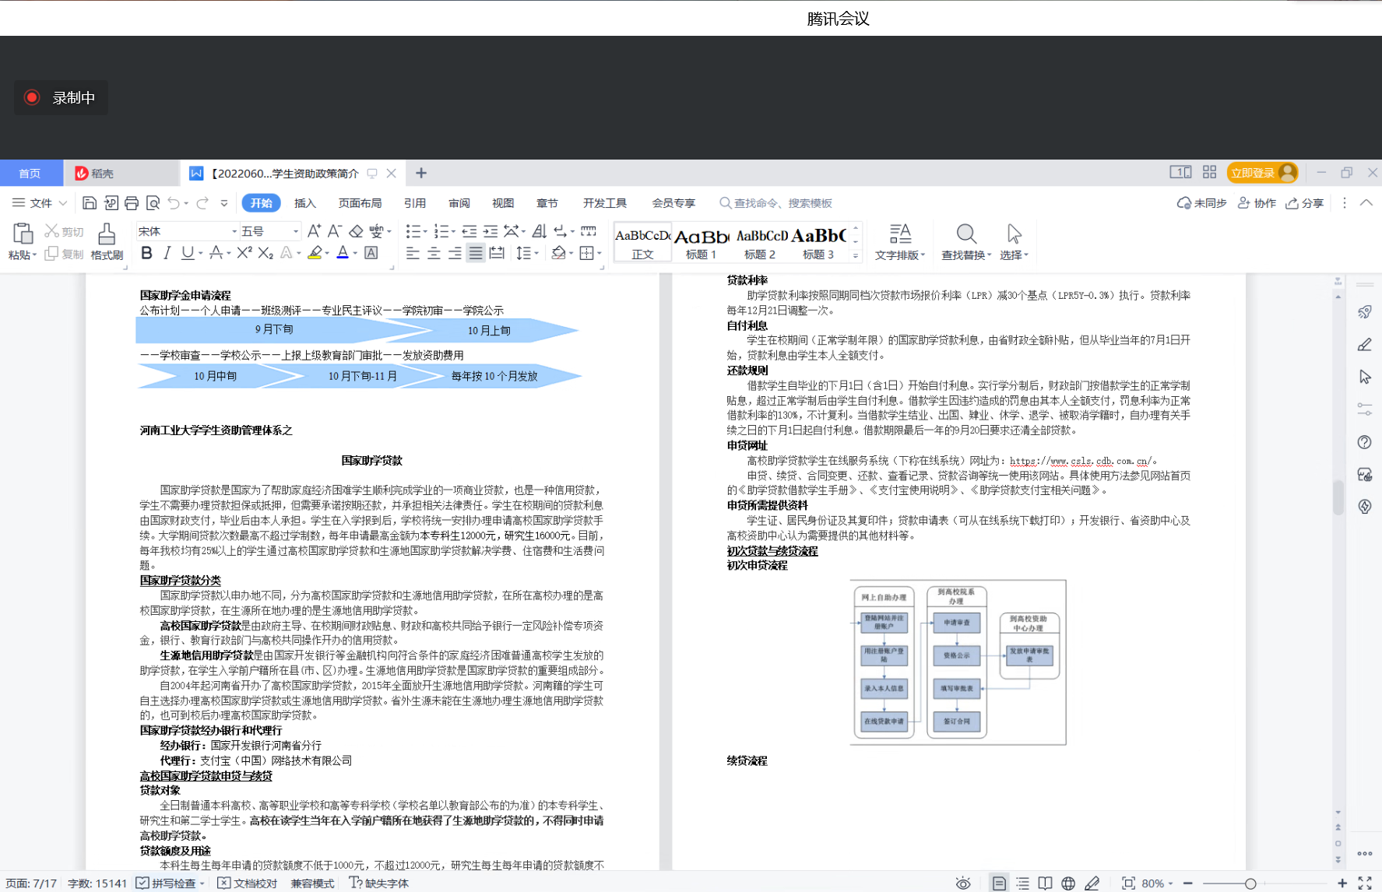Toggle justified alignment button

[475, 253]
